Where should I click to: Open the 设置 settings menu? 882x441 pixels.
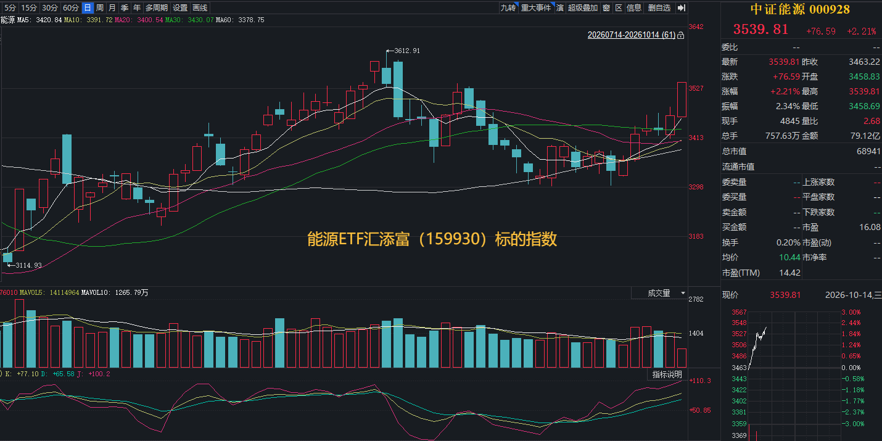coord(180,8)
